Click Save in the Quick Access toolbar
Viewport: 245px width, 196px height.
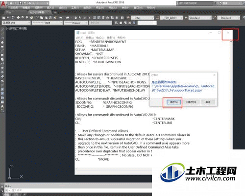[20, 3]
